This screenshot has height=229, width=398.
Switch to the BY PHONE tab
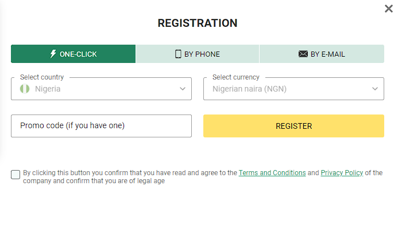coord(198,54)
